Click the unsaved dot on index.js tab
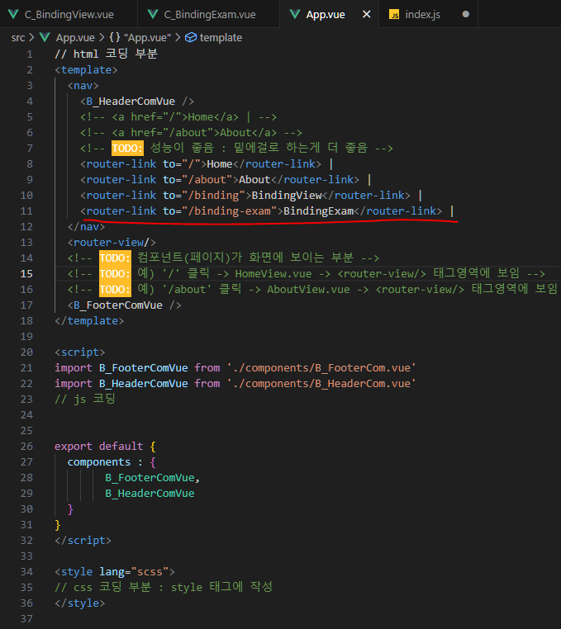 click(465, 14)
